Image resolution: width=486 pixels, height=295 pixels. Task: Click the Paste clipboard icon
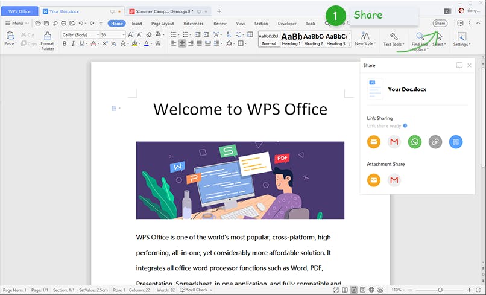click(10, 36)
